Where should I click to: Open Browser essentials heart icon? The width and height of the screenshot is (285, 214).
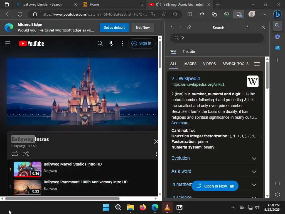point(227,14)
